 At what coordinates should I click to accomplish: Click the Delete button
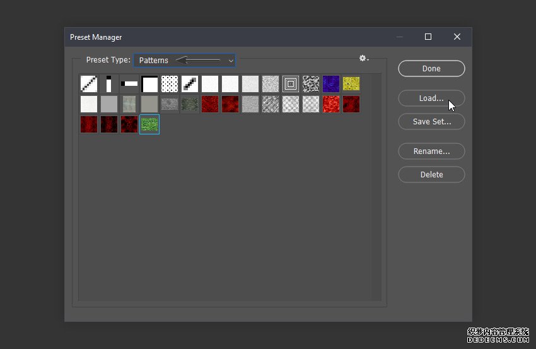(431, 174)
